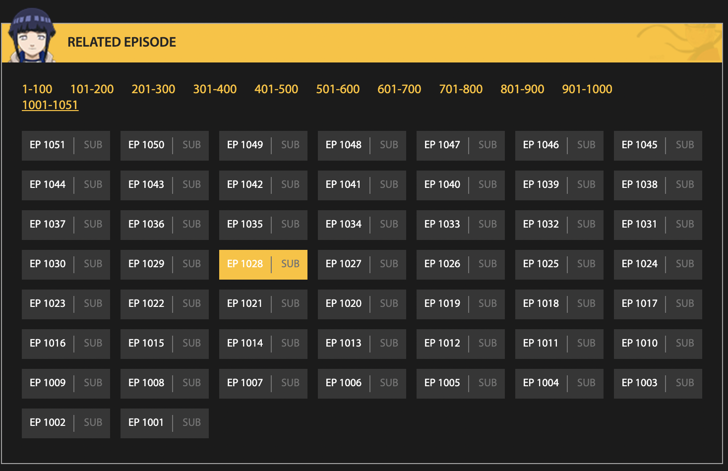Jump to the 701-800 episode range

pos(461,89)
